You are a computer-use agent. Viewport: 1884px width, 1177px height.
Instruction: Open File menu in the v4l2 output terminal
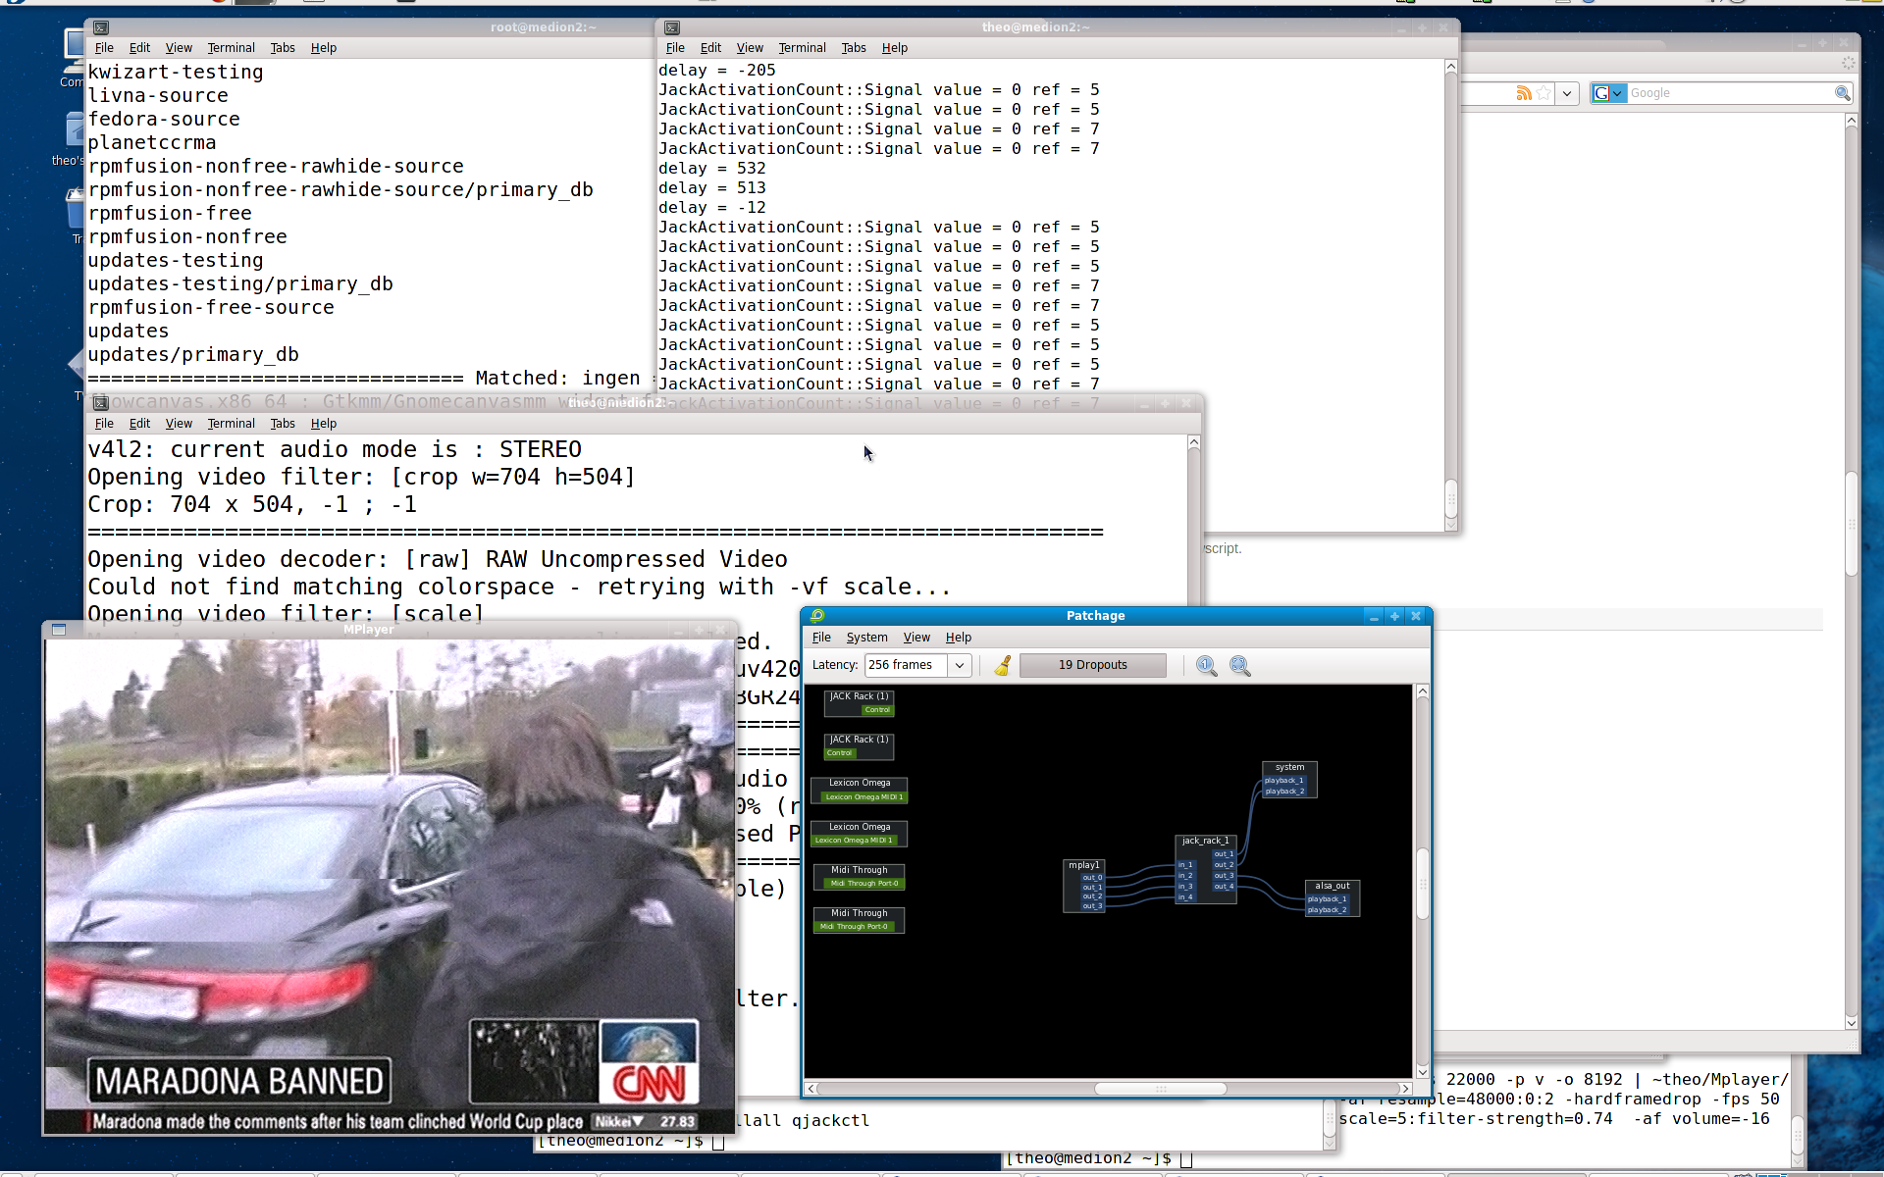point(104,424)
